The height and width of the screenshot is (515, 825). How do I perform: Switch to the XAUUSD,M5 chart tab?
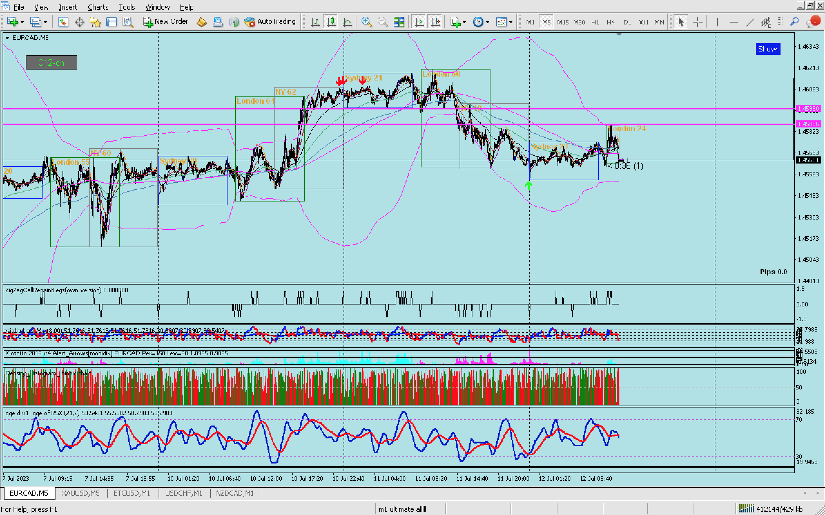[81, 493]
